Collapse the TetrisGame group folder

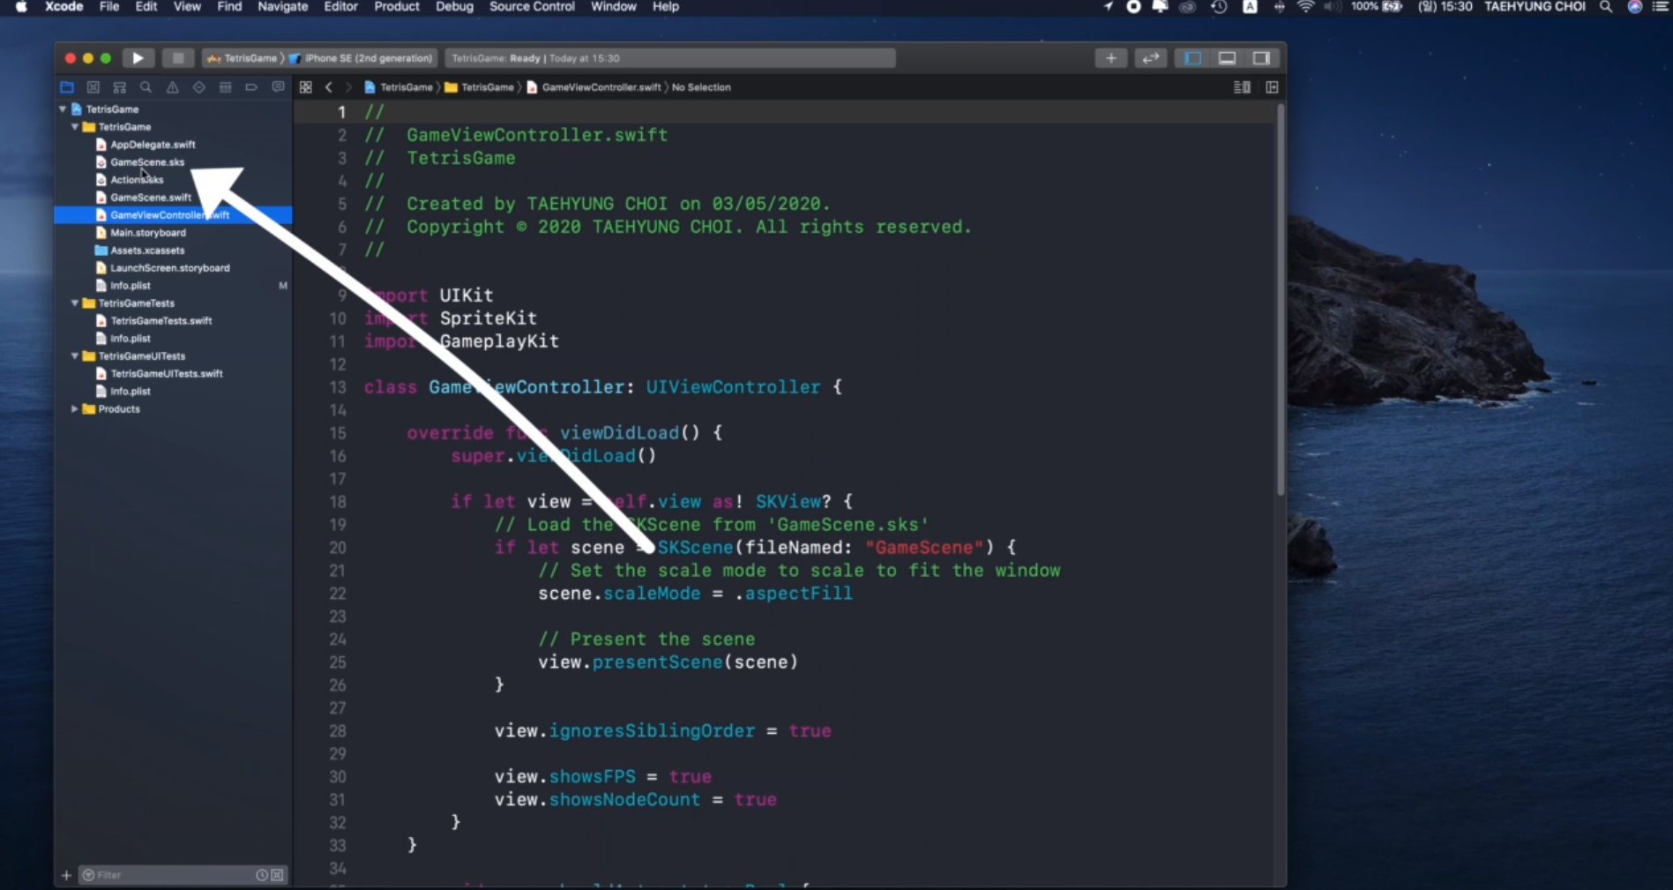(75, 127)
